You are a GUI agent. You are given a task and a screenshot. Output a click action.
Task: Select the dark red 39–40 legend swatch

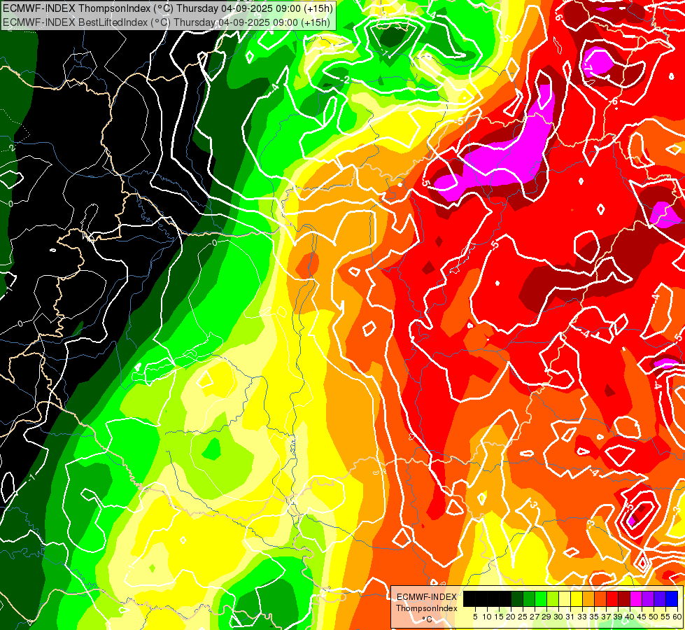point(624,599)
